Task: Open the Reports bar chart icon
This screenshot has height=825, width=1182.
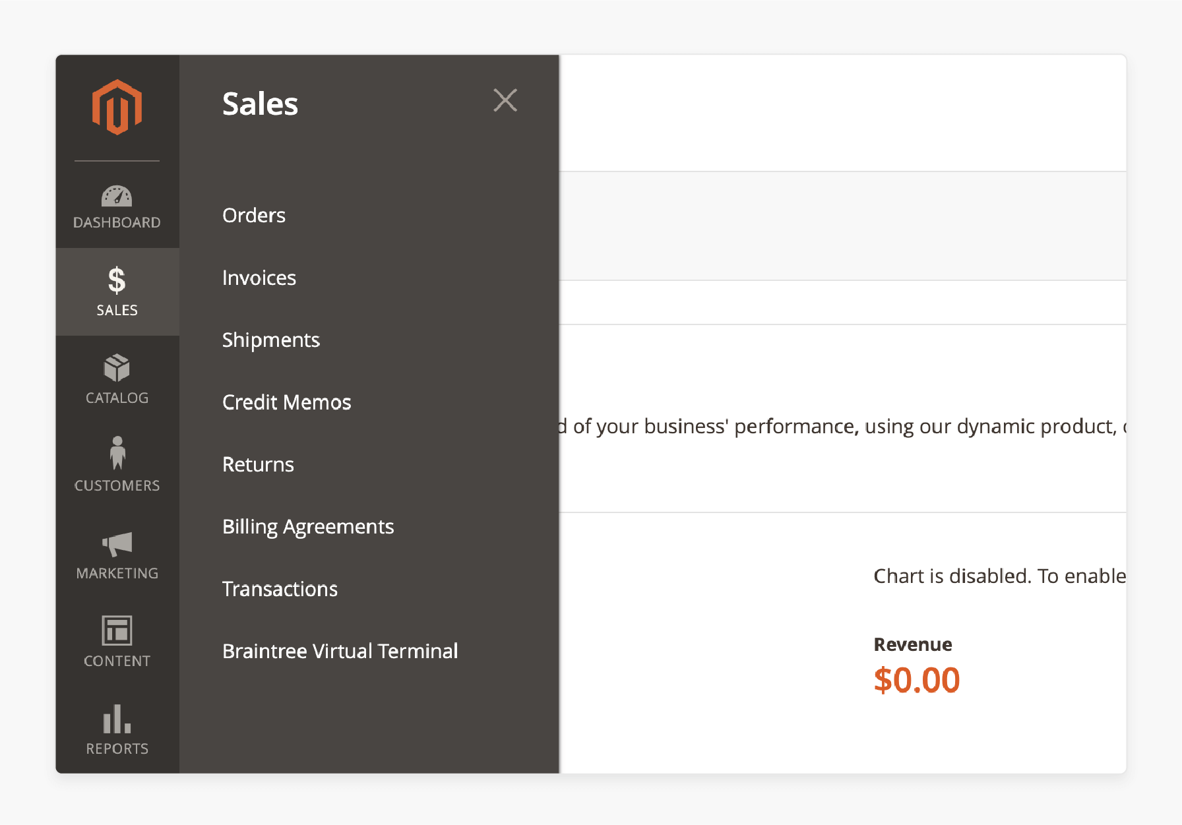Action: point(117,719)
